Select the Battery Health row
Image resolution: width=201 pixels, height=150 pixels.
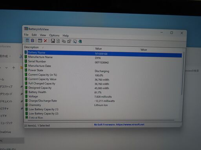(103, 92)
